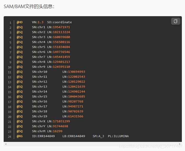Click the horizontal scrollbar right arrow
The width and height of the screenshot is (185, 151).
[180, 144]
